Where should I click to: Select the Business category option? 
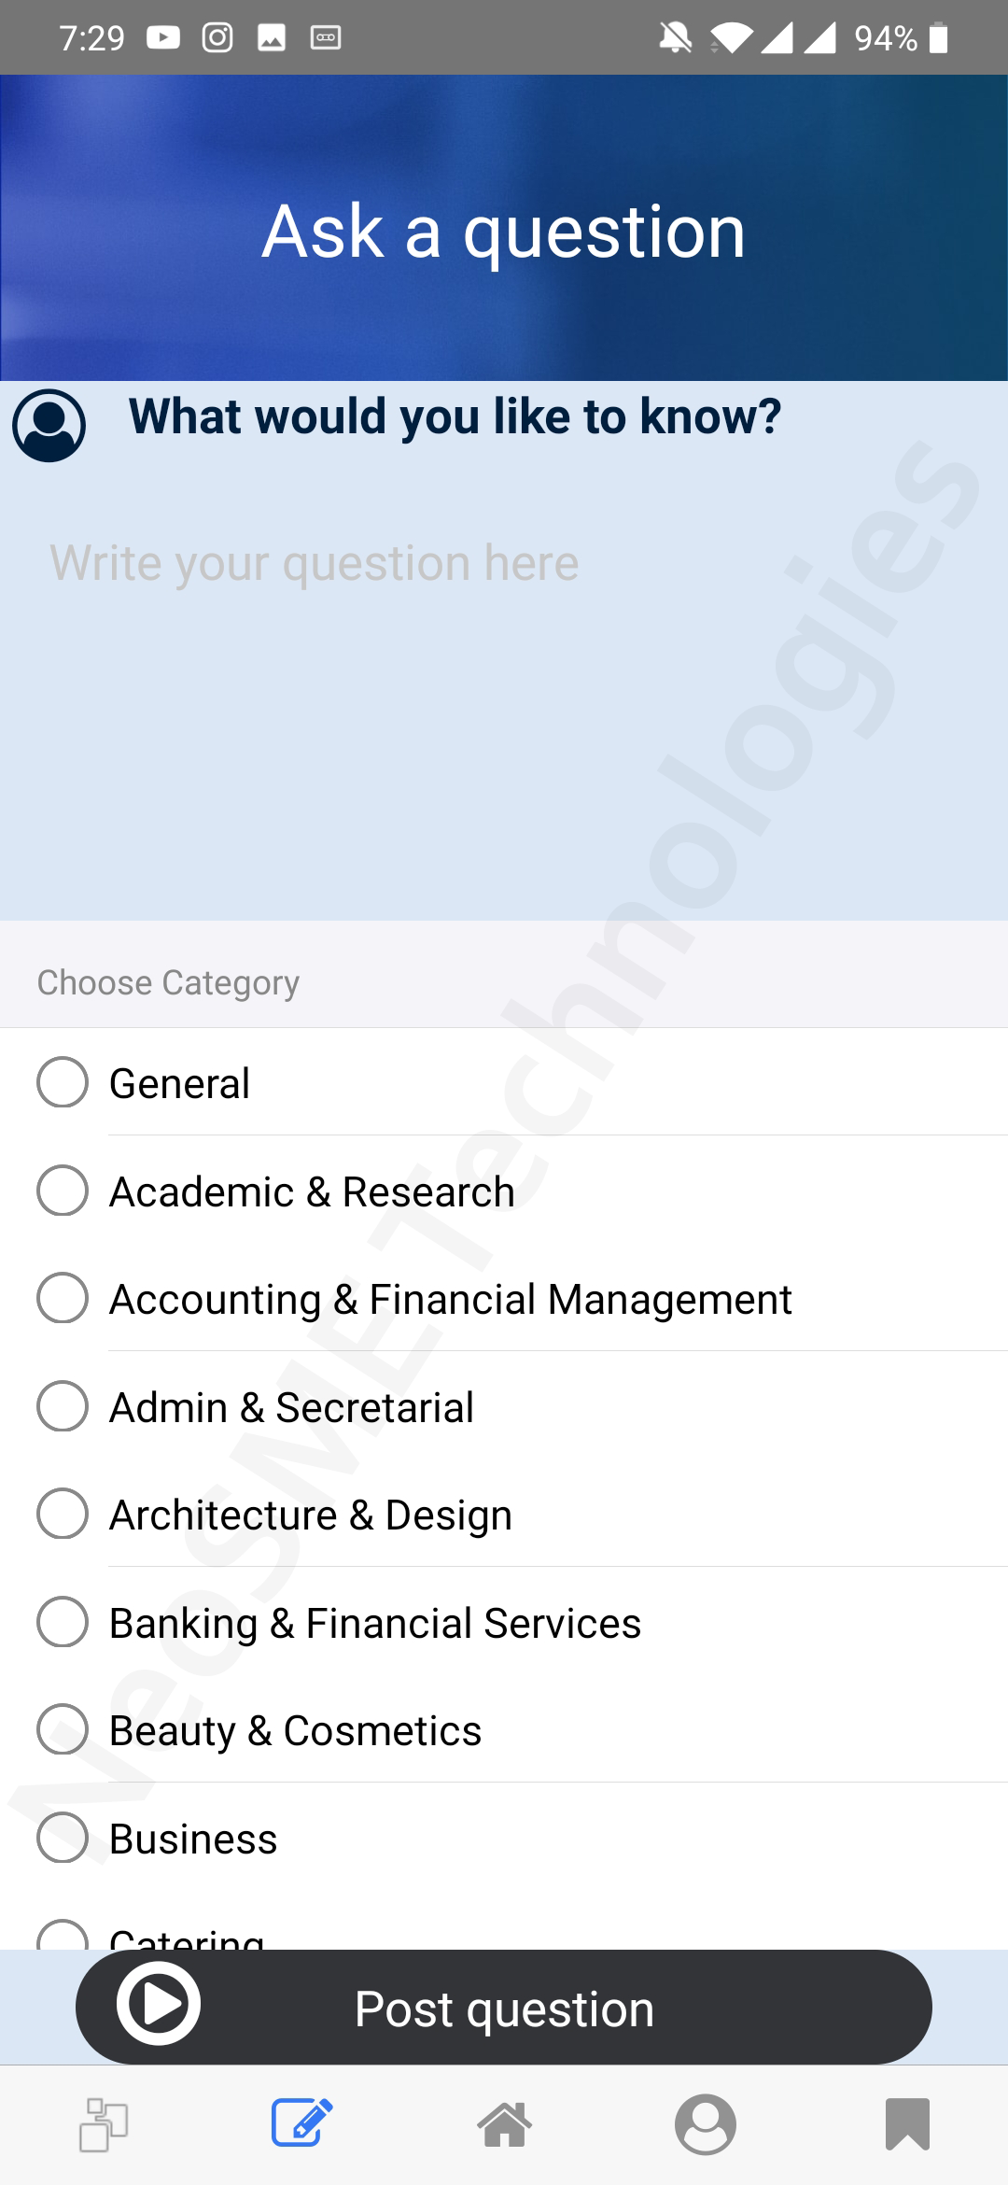click(62, 1840)
